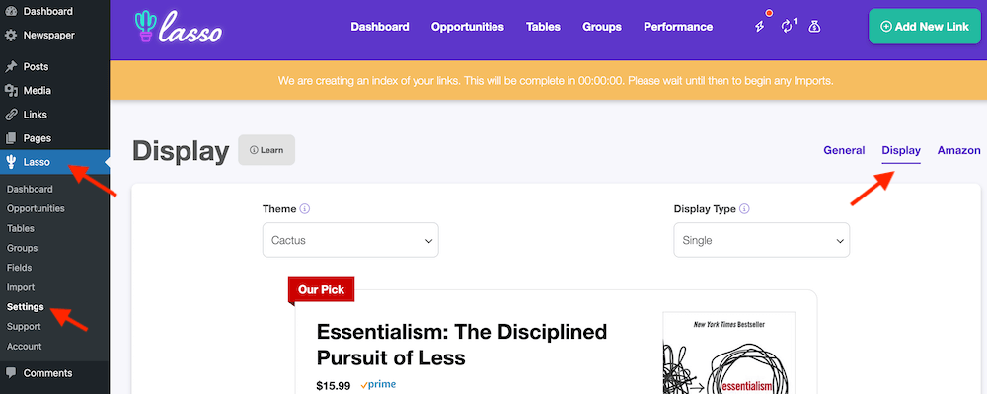Open the Essentialism product title link

tap(461, 345)
